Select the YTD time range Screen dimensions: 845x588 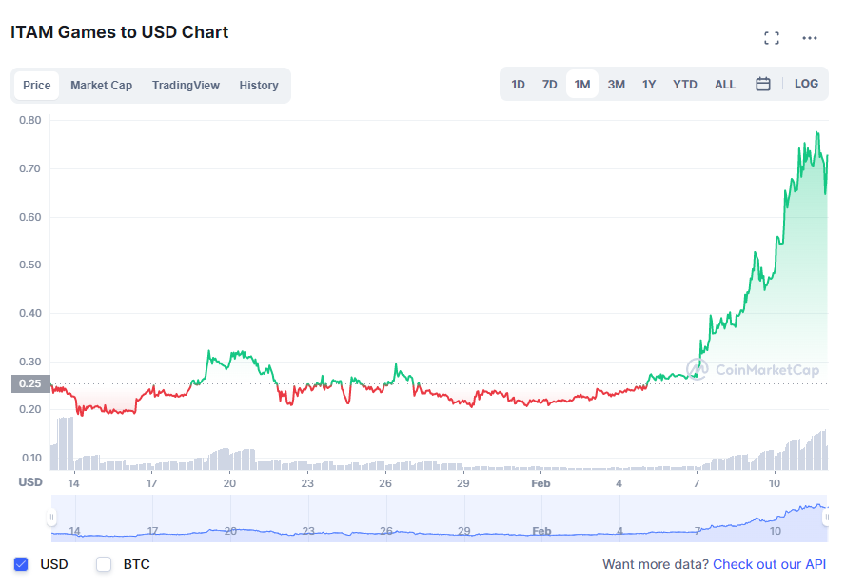tap(684, 84)
